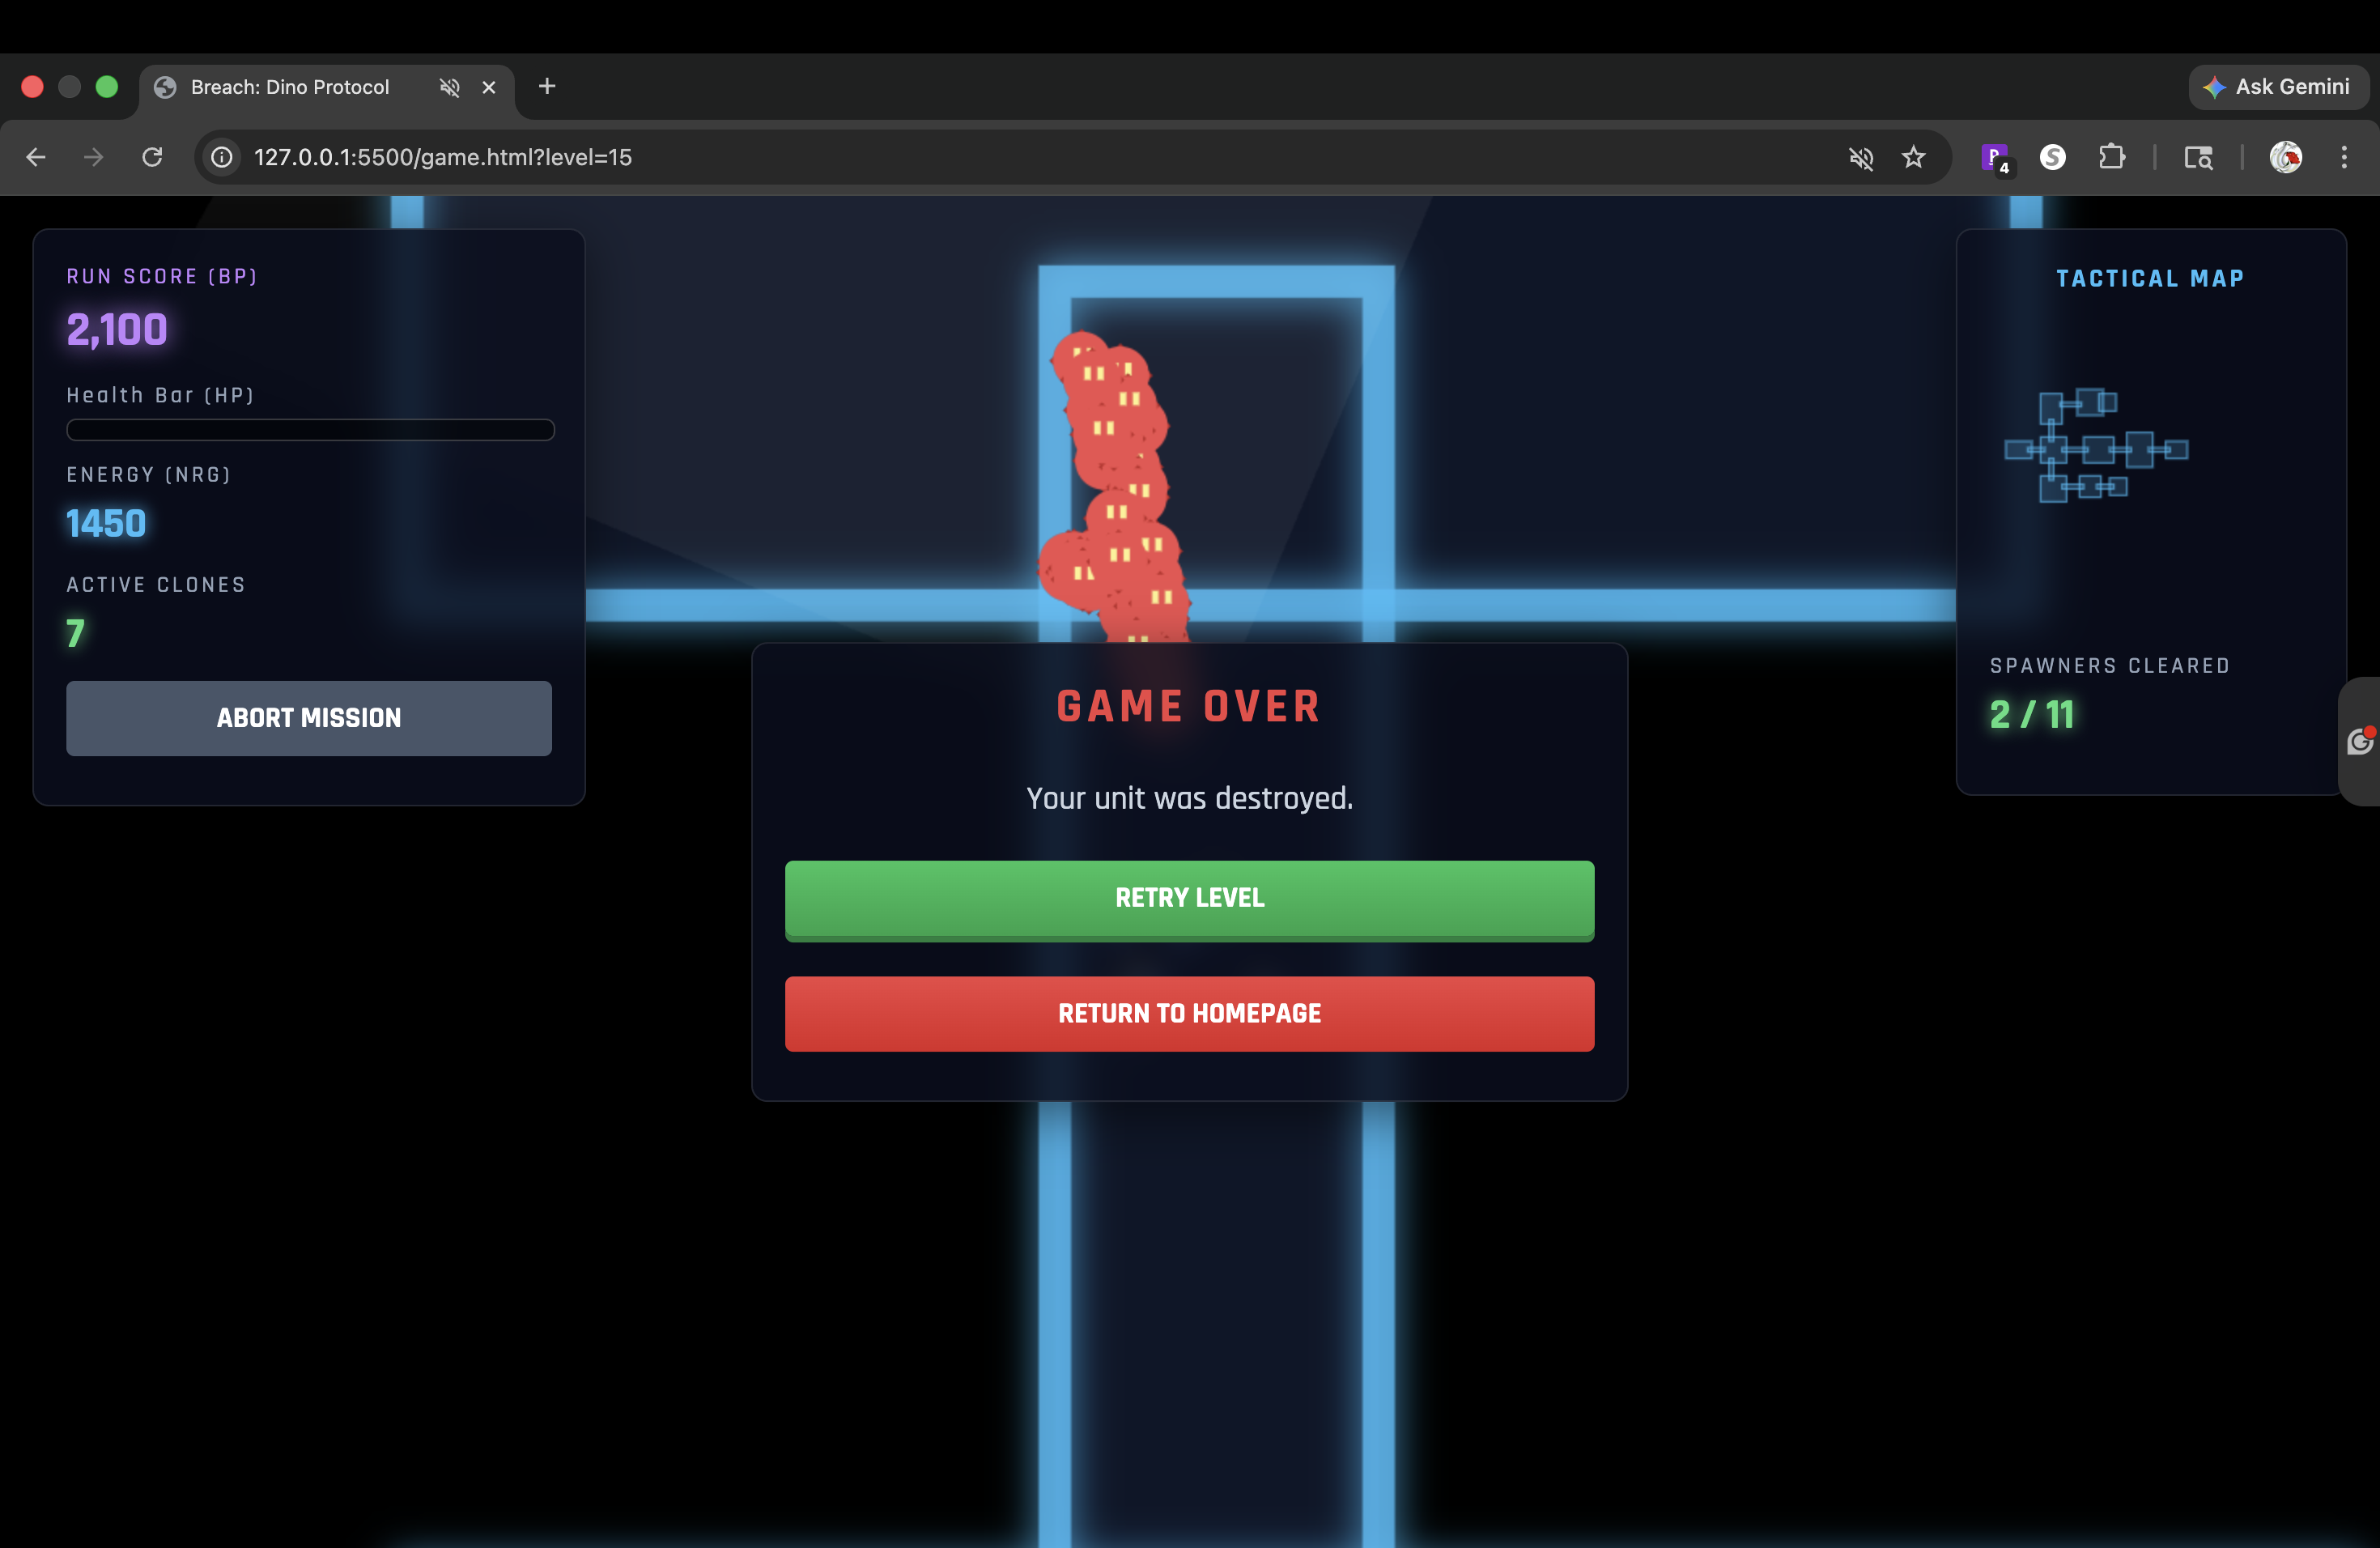Bookmark page with the star icon
Screen dimensions: 2380x1548
pos(1913,157)
